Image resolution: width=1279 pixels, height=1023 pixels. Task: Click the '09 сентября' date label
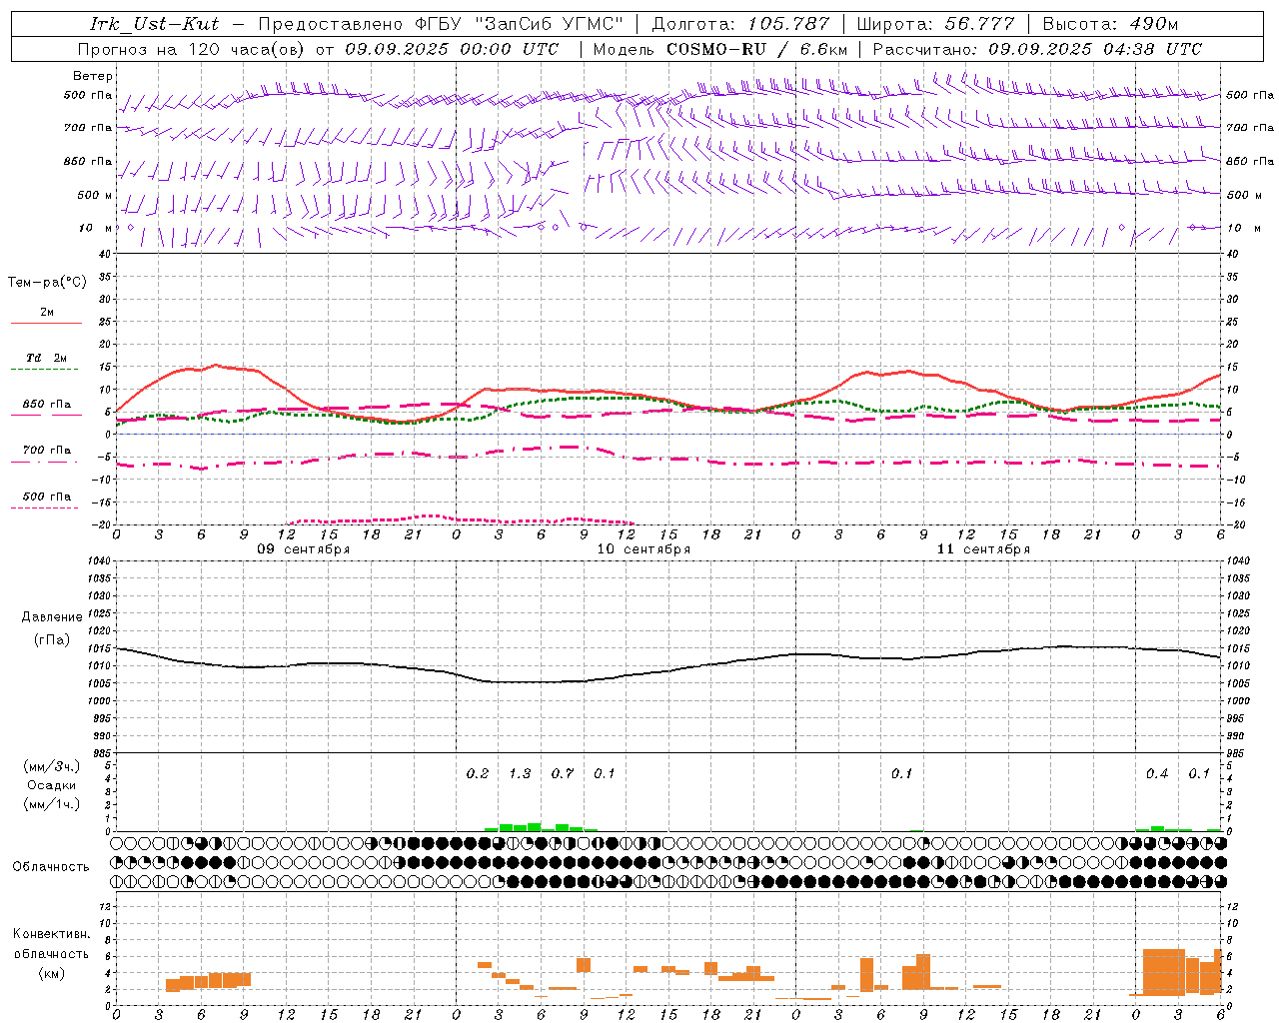(x=304, y=549)
